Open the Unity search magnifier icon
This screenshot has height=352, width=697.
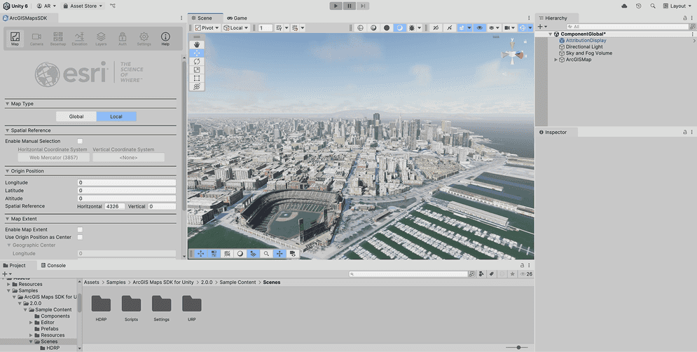click(653, 6)
